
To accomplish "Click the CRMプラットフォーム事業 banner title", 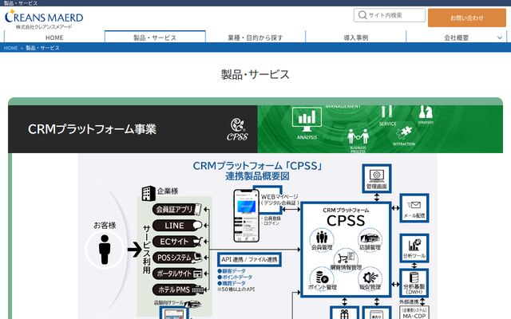I will click(x=93, y=129).
